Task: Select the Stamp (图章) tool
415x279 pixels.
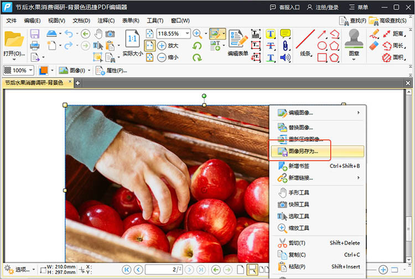Action: pos(354,43)
